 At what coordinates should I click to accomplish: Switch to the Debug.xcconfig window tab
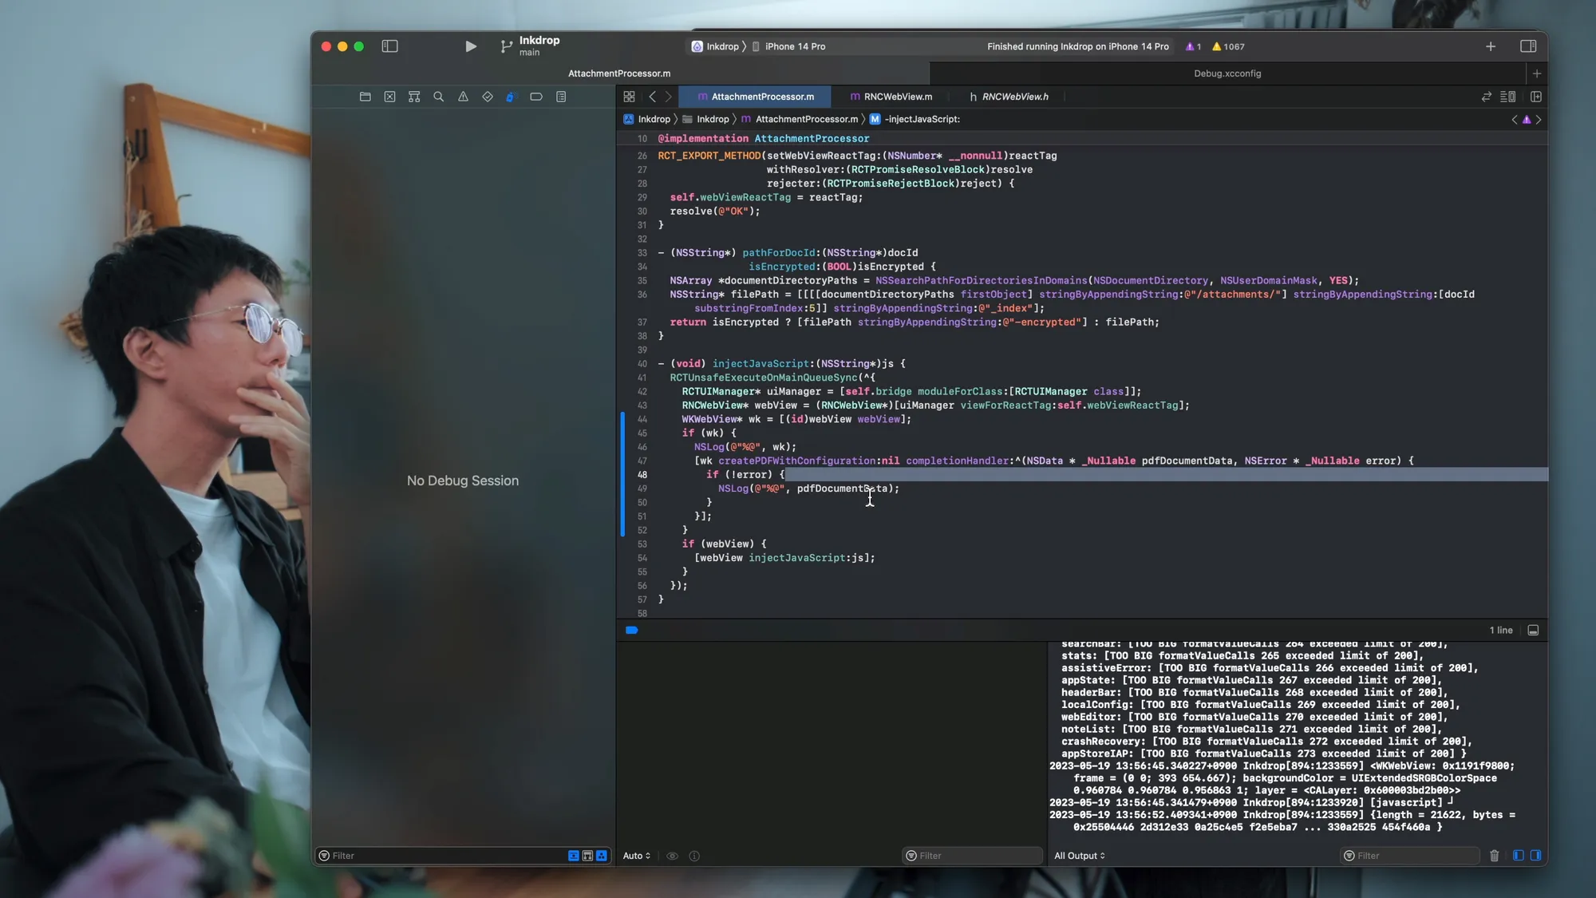[x=1227, y=73]
